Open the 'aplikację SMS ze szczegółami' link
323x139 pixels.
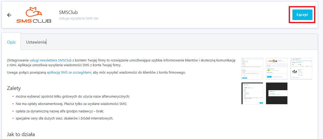point(69,72)
